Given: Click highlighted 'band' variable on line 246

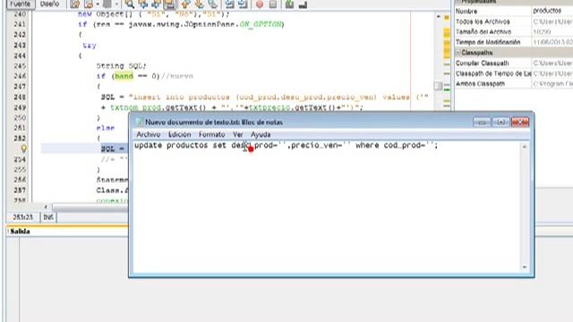Looking at the screenshot, I should (x=124, y=76).
